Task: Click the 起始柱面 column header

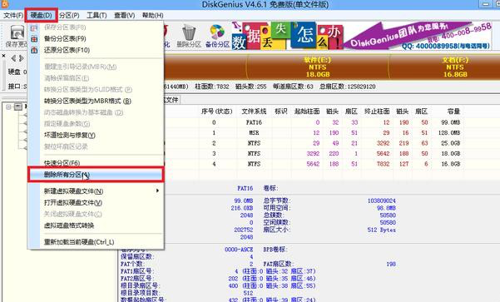Action: [x=307, y=111]
